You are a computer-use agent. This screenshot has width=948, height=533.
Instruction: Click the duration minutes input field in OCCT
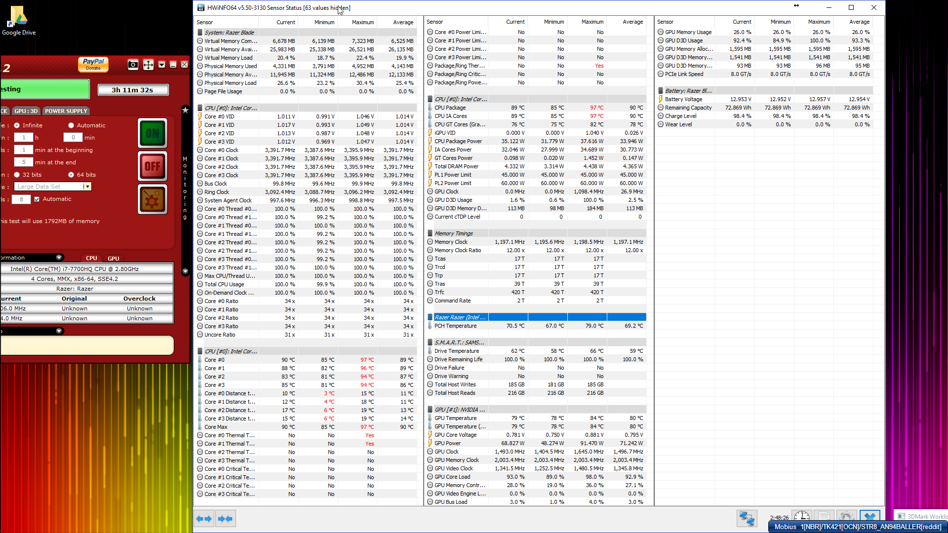pos(73,138)
